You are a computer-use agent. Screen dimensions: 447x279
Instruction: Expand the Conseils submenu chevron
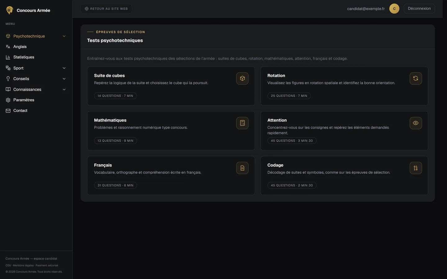(x=64, y=79)
